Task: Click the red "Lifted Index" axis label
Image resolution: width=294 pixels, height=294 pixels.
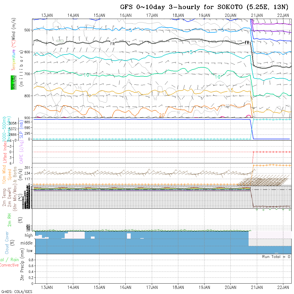Action: (x=5, y=152)
